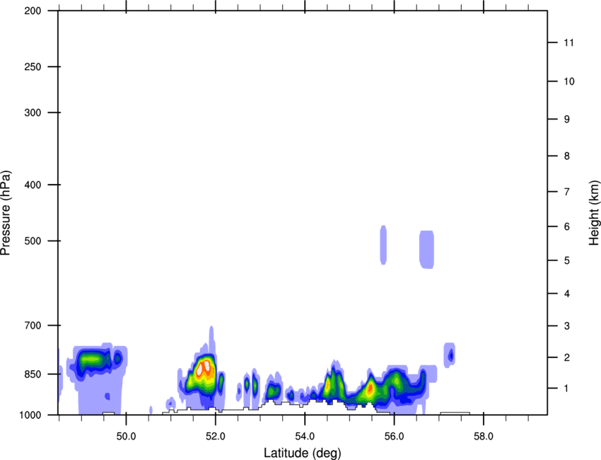
Task: Click the 300 pressure tick label
Action: (x=33, y=113)
